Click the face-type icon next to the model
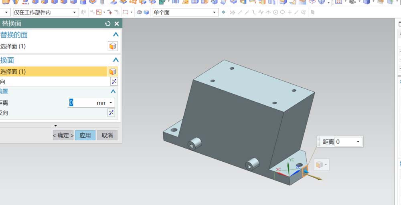The width and height of the screenshot is (401, 205). click(319, 165)
